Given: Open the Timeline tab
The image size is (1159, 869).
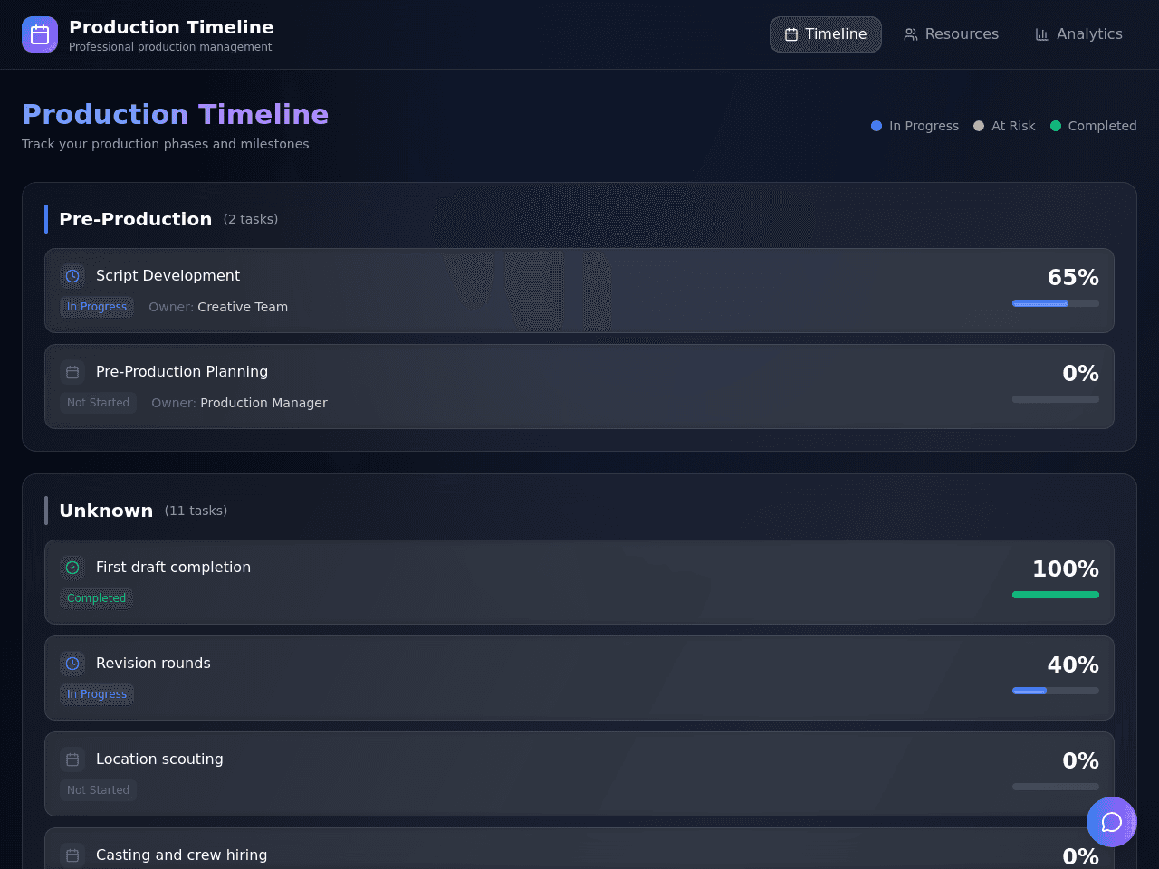Looking at the screenshot, I should [826, 34].
